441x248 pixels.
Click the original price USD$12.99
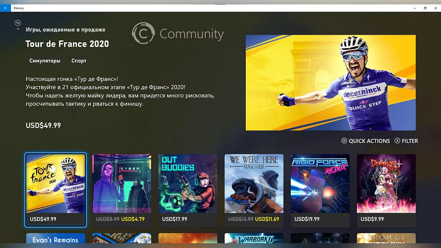point(241,219)
